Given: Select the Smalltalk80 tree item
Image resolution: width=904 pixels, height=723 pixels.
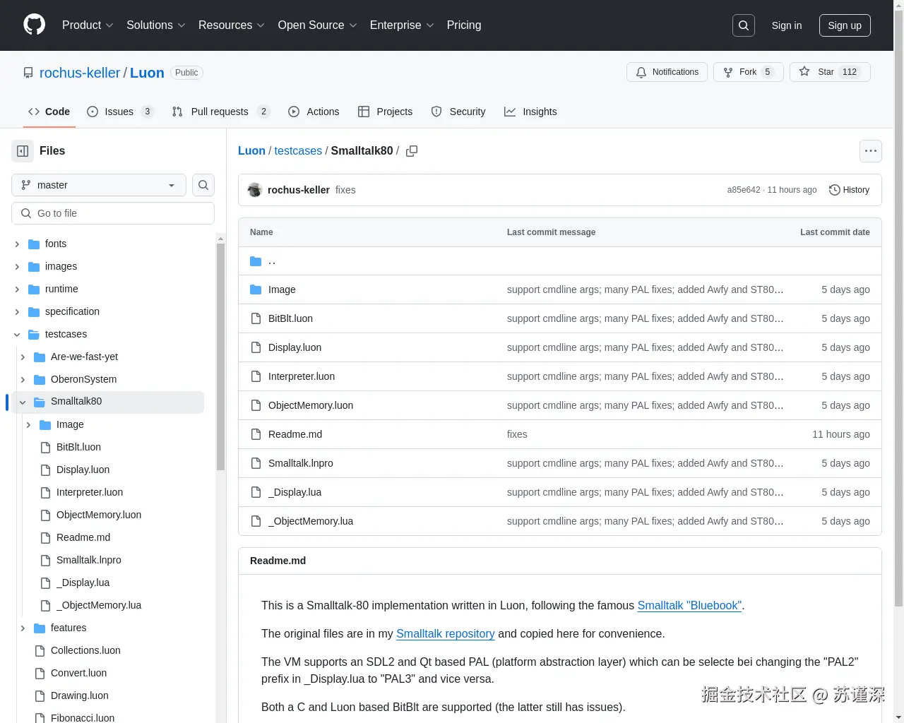Looking at the screenshot, I should pyautogui.click(x=76, y=401).
